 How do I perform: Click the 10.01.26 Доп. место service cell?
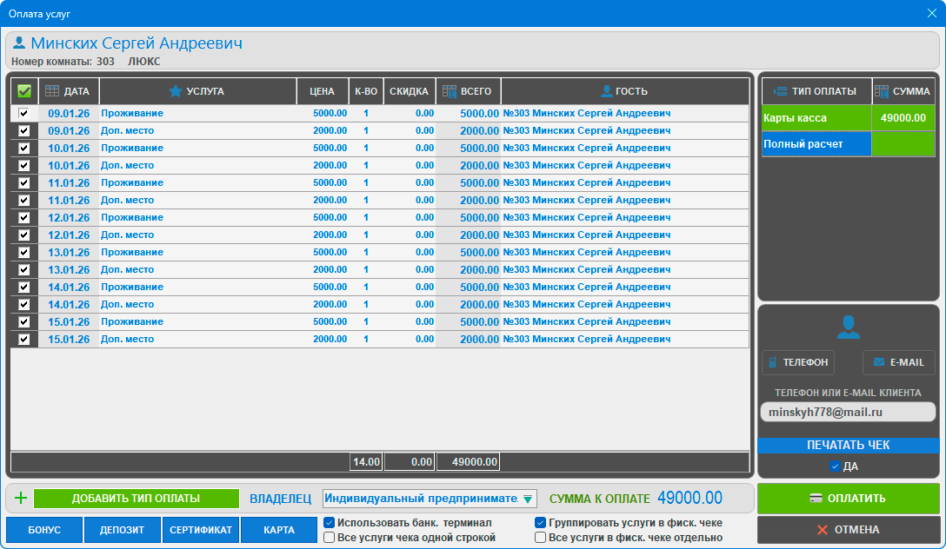(198, 166)
